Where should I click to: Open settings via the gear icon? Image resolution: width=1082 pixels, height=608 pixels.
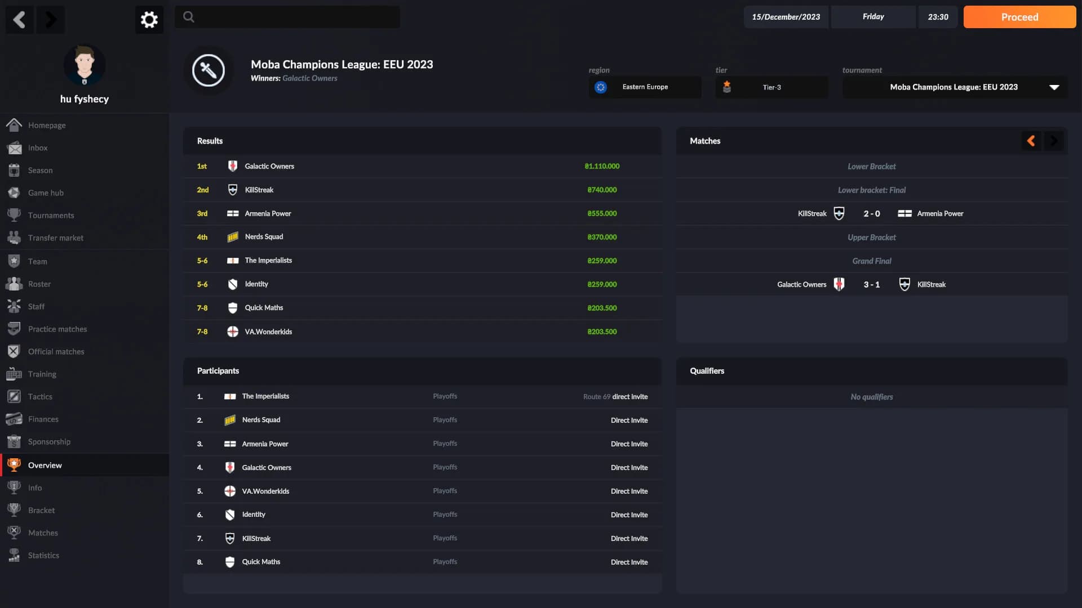tap(149, 20)
